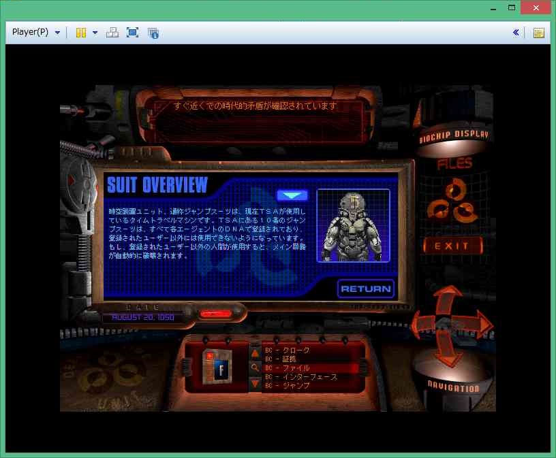Image resolution: width=556 pixels, height=458 pixels.
Task: Click the FILES label on the biochip display
Action: (x=454, y=163)
